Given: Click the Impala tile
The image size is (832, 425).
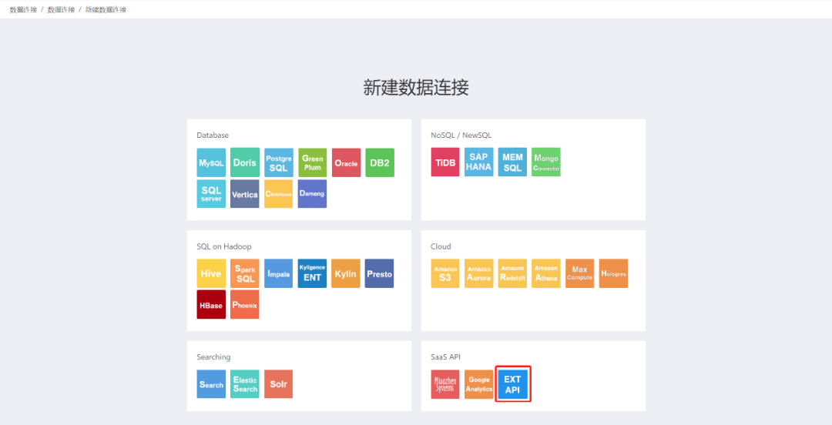Looking at the screenshot, I should point(279,273).
